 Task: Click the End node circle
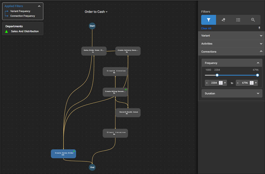[92, 167]
